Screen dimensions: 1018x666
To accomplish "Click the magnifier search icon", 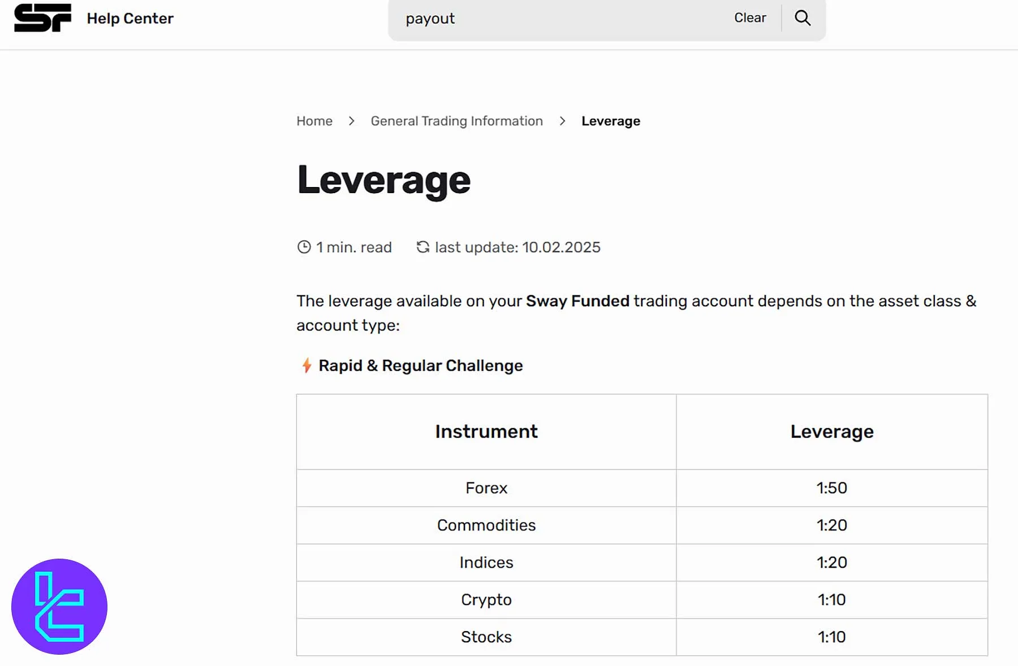I will (802, 18).
